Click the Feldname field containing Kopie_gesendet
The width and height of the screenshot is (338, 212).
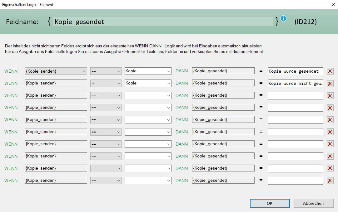click(x=162, y=22)
